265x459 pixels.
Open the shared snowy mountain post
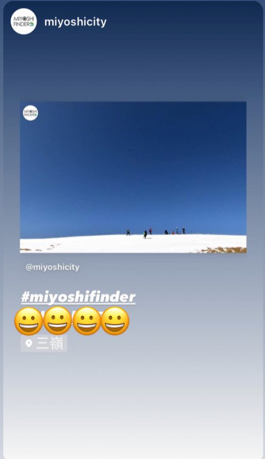(x=133, y=177)
